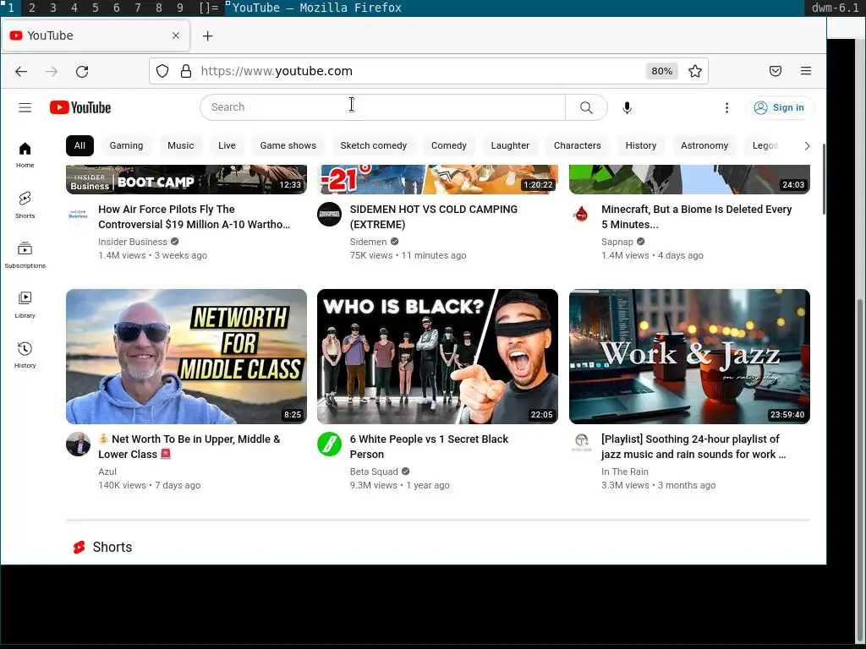Click Sapnap channel avatar
This screenshot has height=649, width=866.
point(581,214)
